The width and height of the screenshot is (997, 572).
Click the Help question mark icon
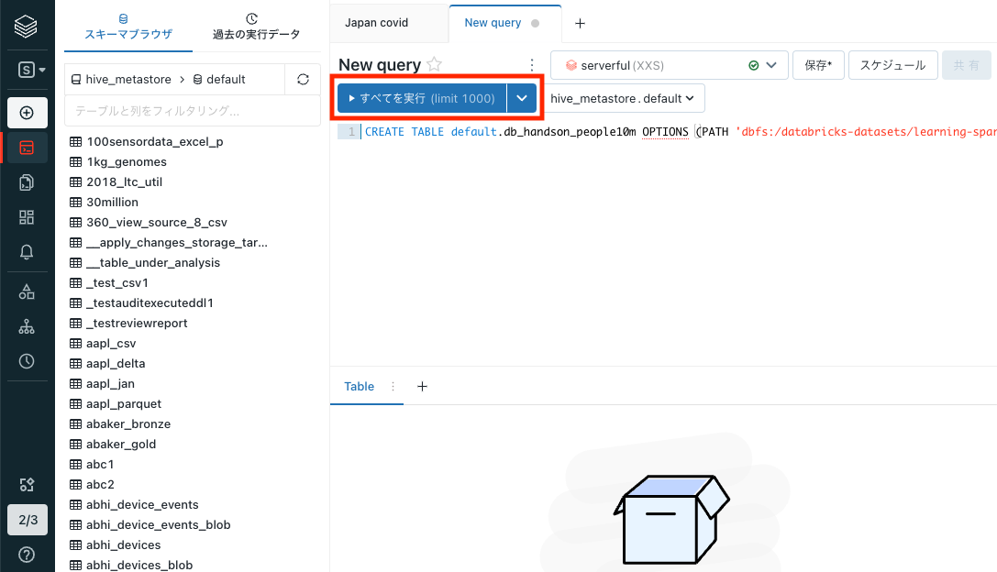pyautogui.click(x=25, y=554)
